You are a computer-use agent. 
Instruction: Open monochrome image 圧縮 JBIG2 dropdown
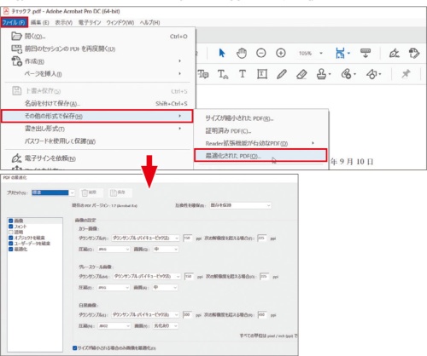point(114,326)
